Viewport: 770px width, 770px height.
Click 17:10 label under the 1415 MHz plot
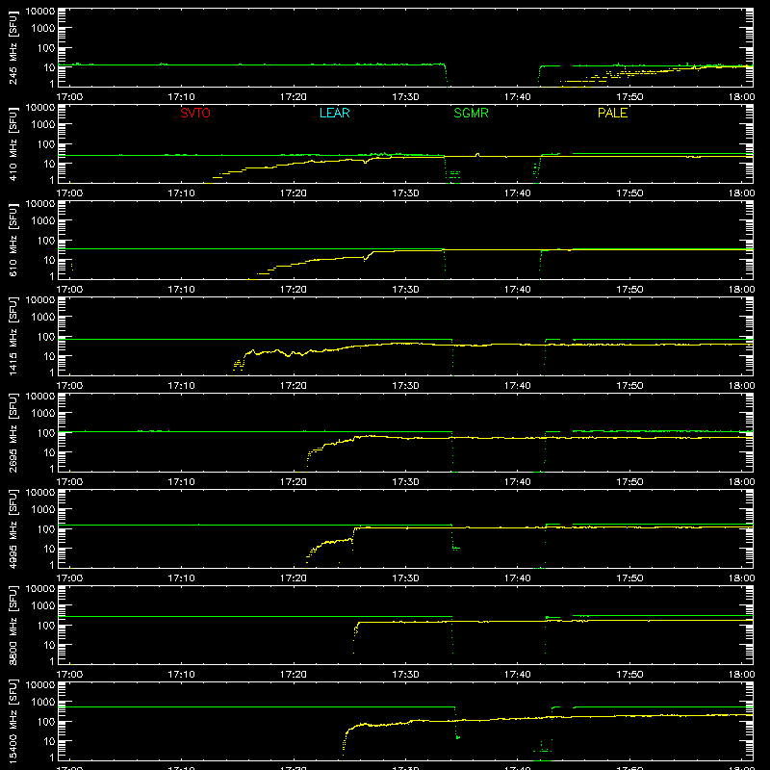click(x=181, y=386)
